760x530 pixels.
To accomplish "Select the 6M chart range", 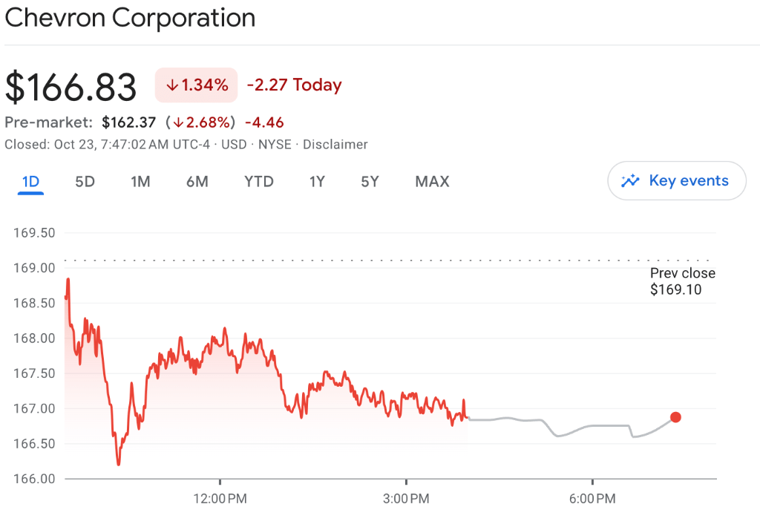I will click(197, 182).
